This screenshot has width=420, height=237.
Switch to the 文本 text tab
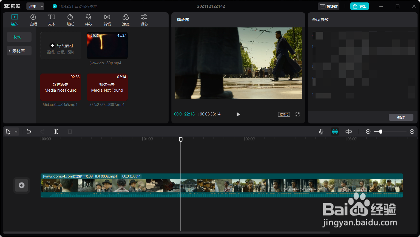point(52,20)
